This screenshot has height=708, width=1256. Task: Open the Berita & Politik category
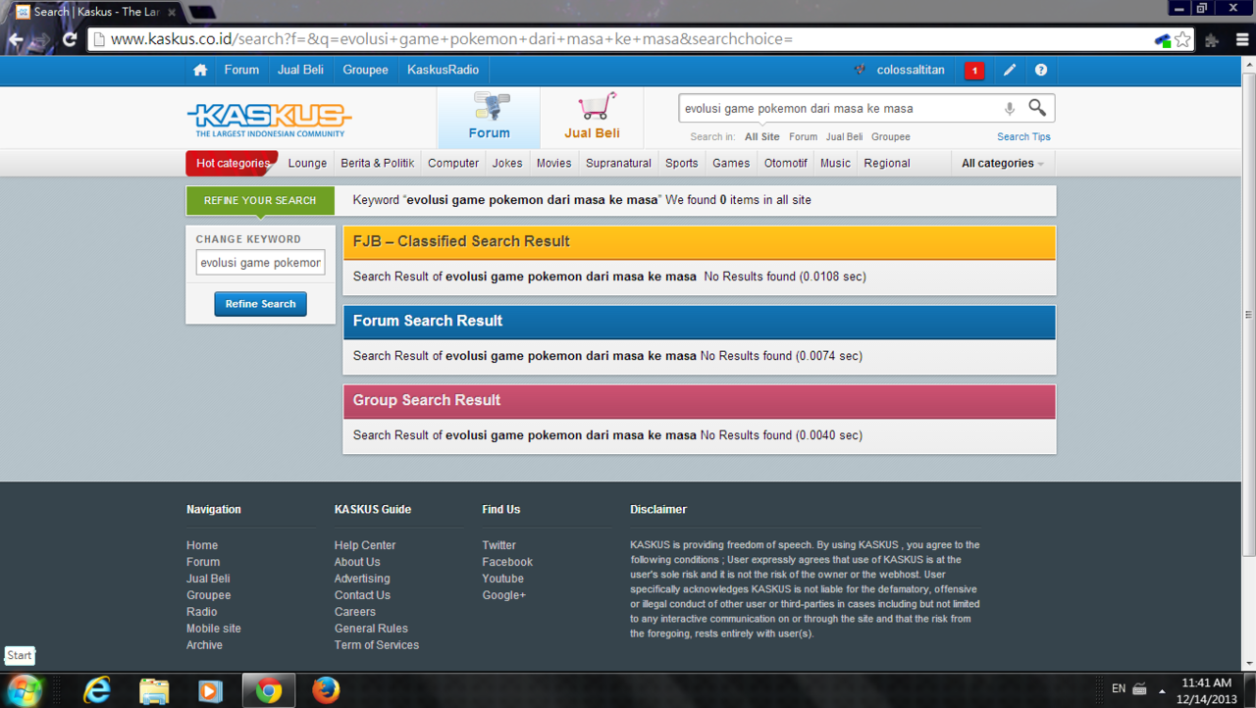[x=378, y=163]
